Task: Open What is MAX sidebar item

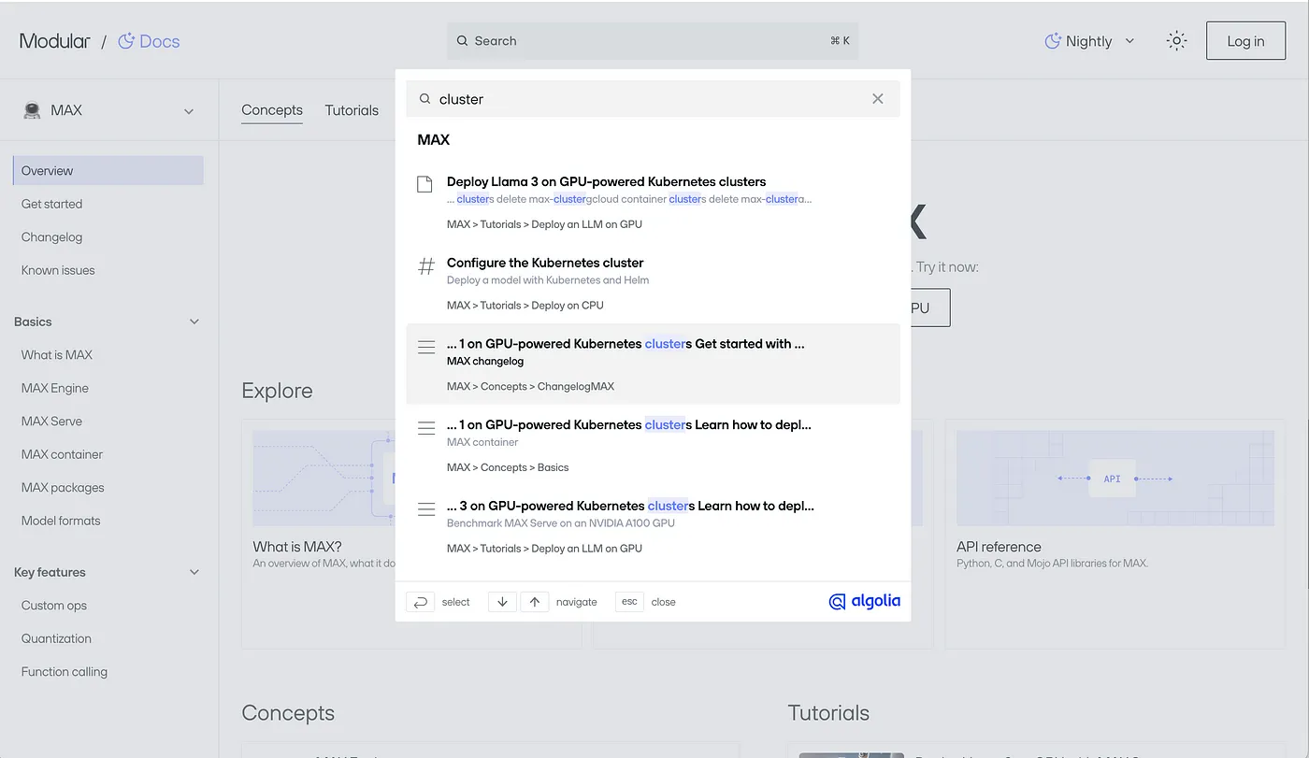Action: [57, 355]
